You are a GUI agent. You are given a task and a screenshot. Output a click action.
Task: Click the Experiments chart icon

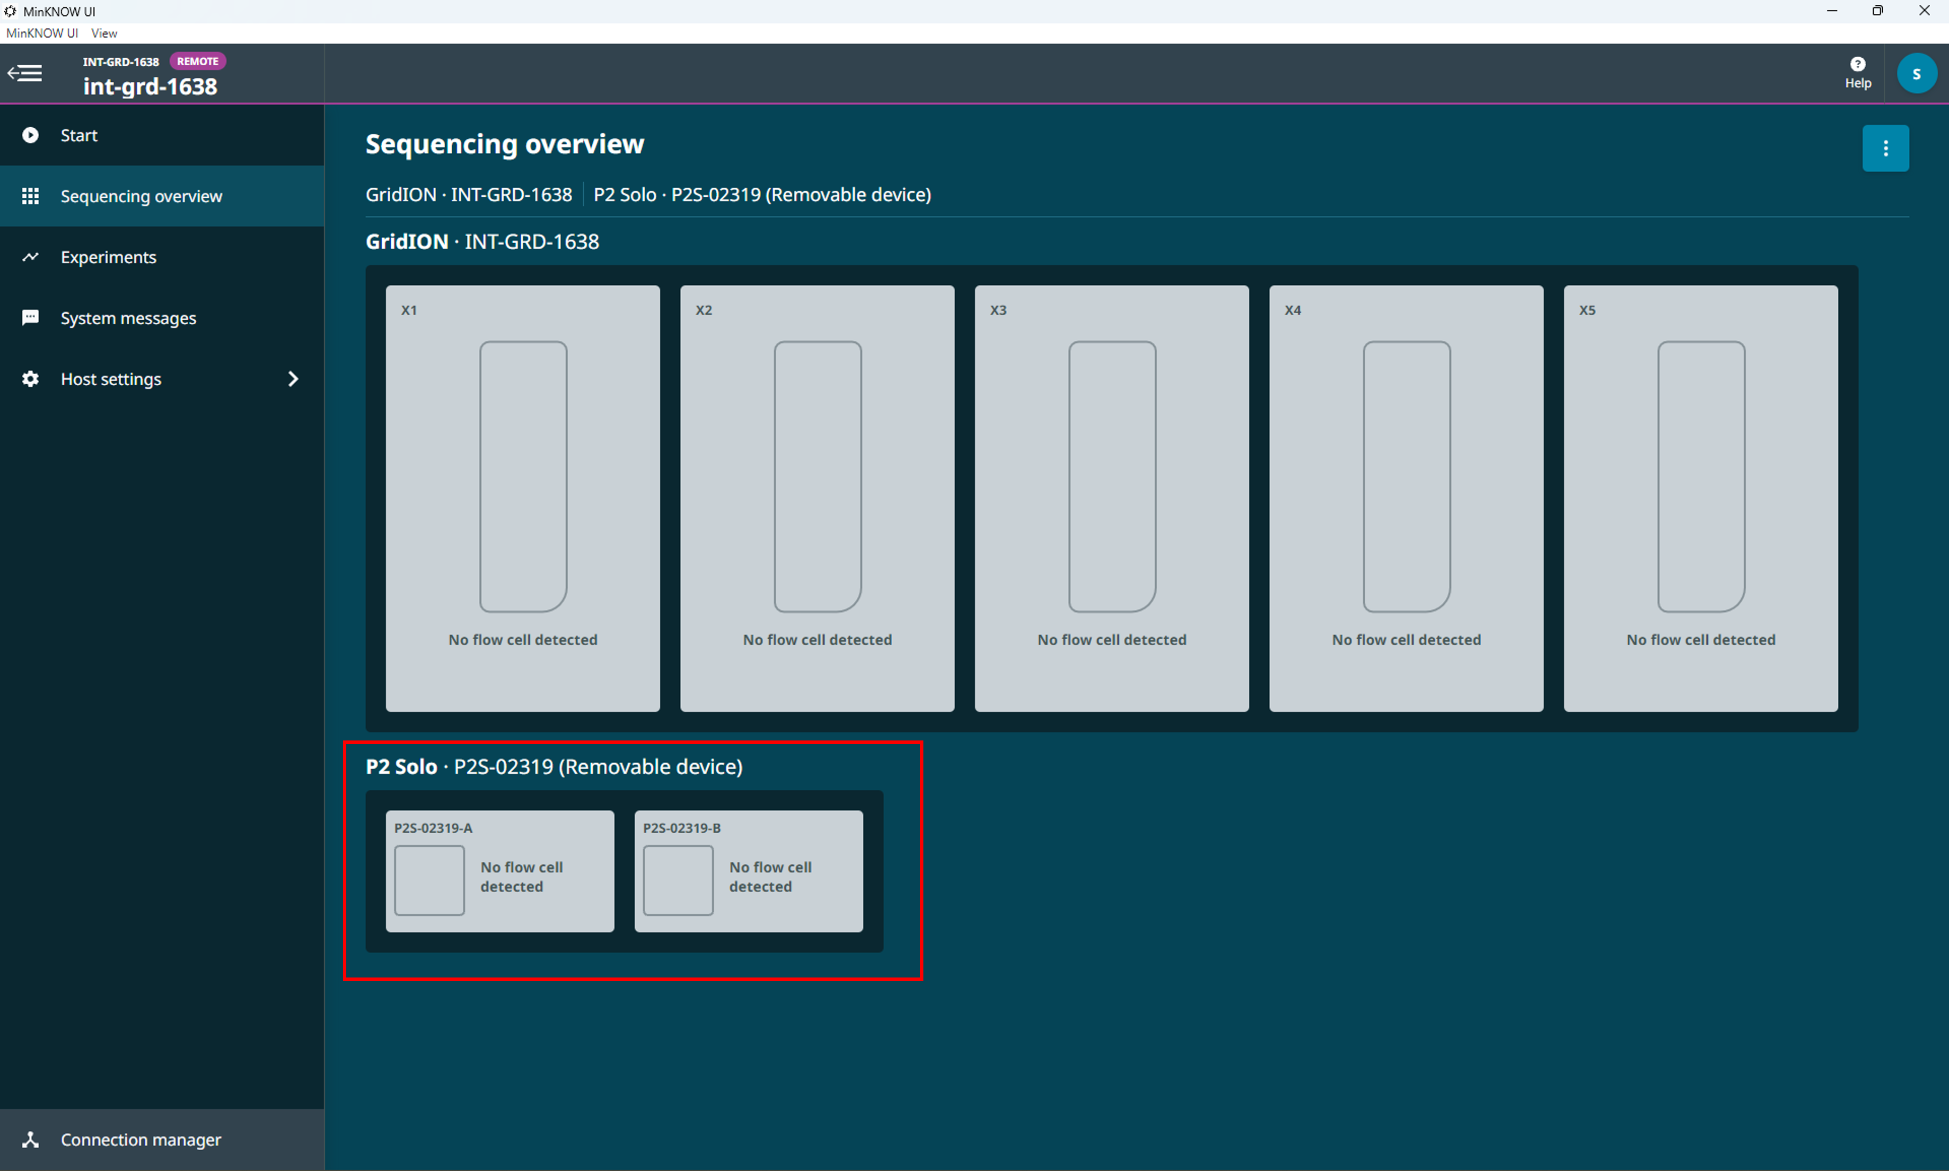point(30,256)
